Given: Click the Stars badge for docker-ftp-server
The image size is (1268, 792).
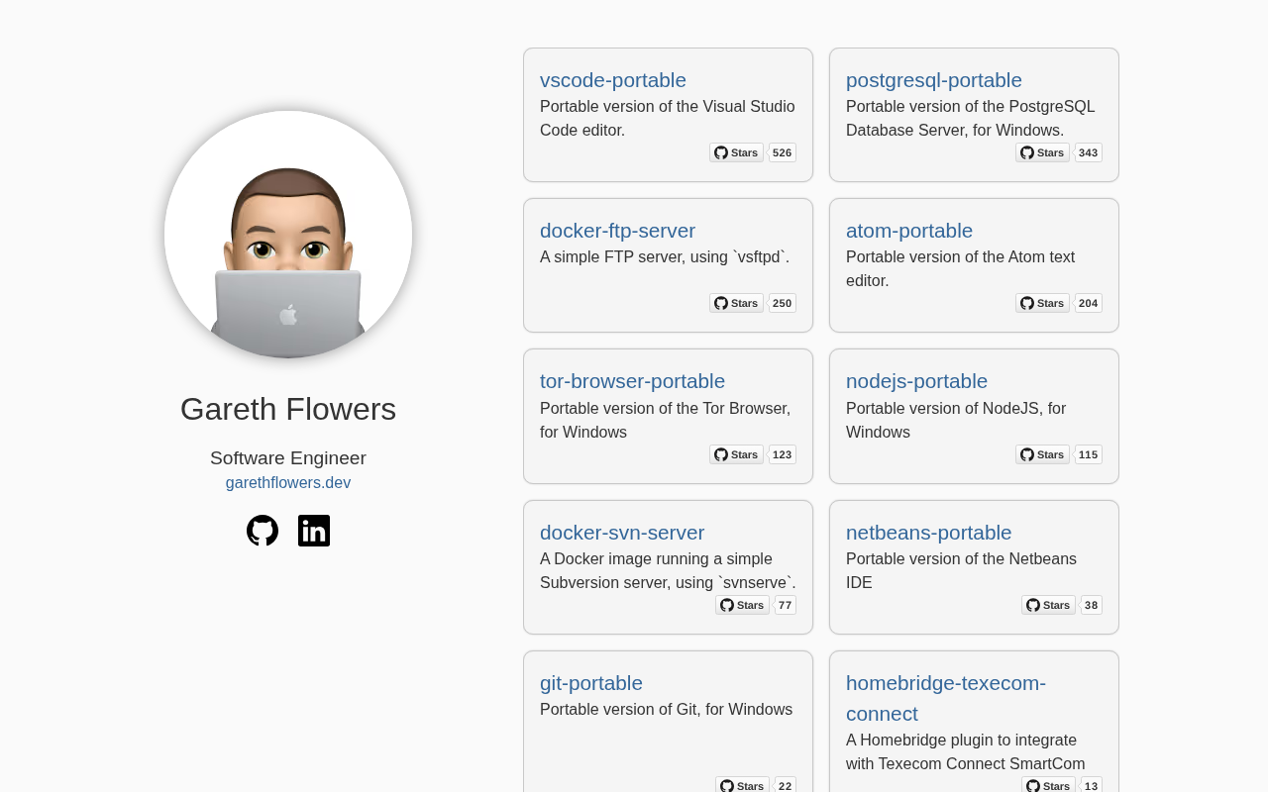Looking at the screenshot, I should pyautogui.click(x=736, y=303).
